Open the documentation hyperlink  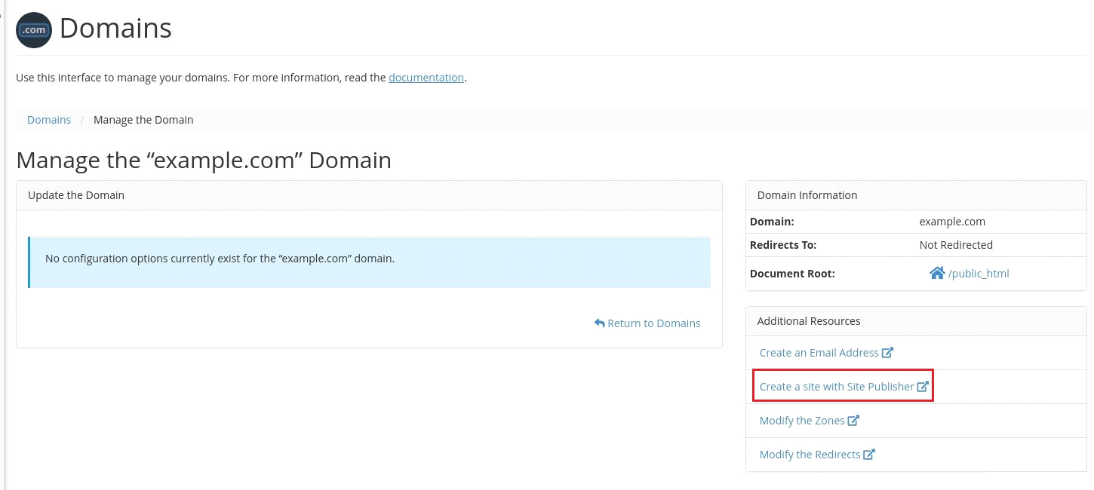(x=426, y=78)
